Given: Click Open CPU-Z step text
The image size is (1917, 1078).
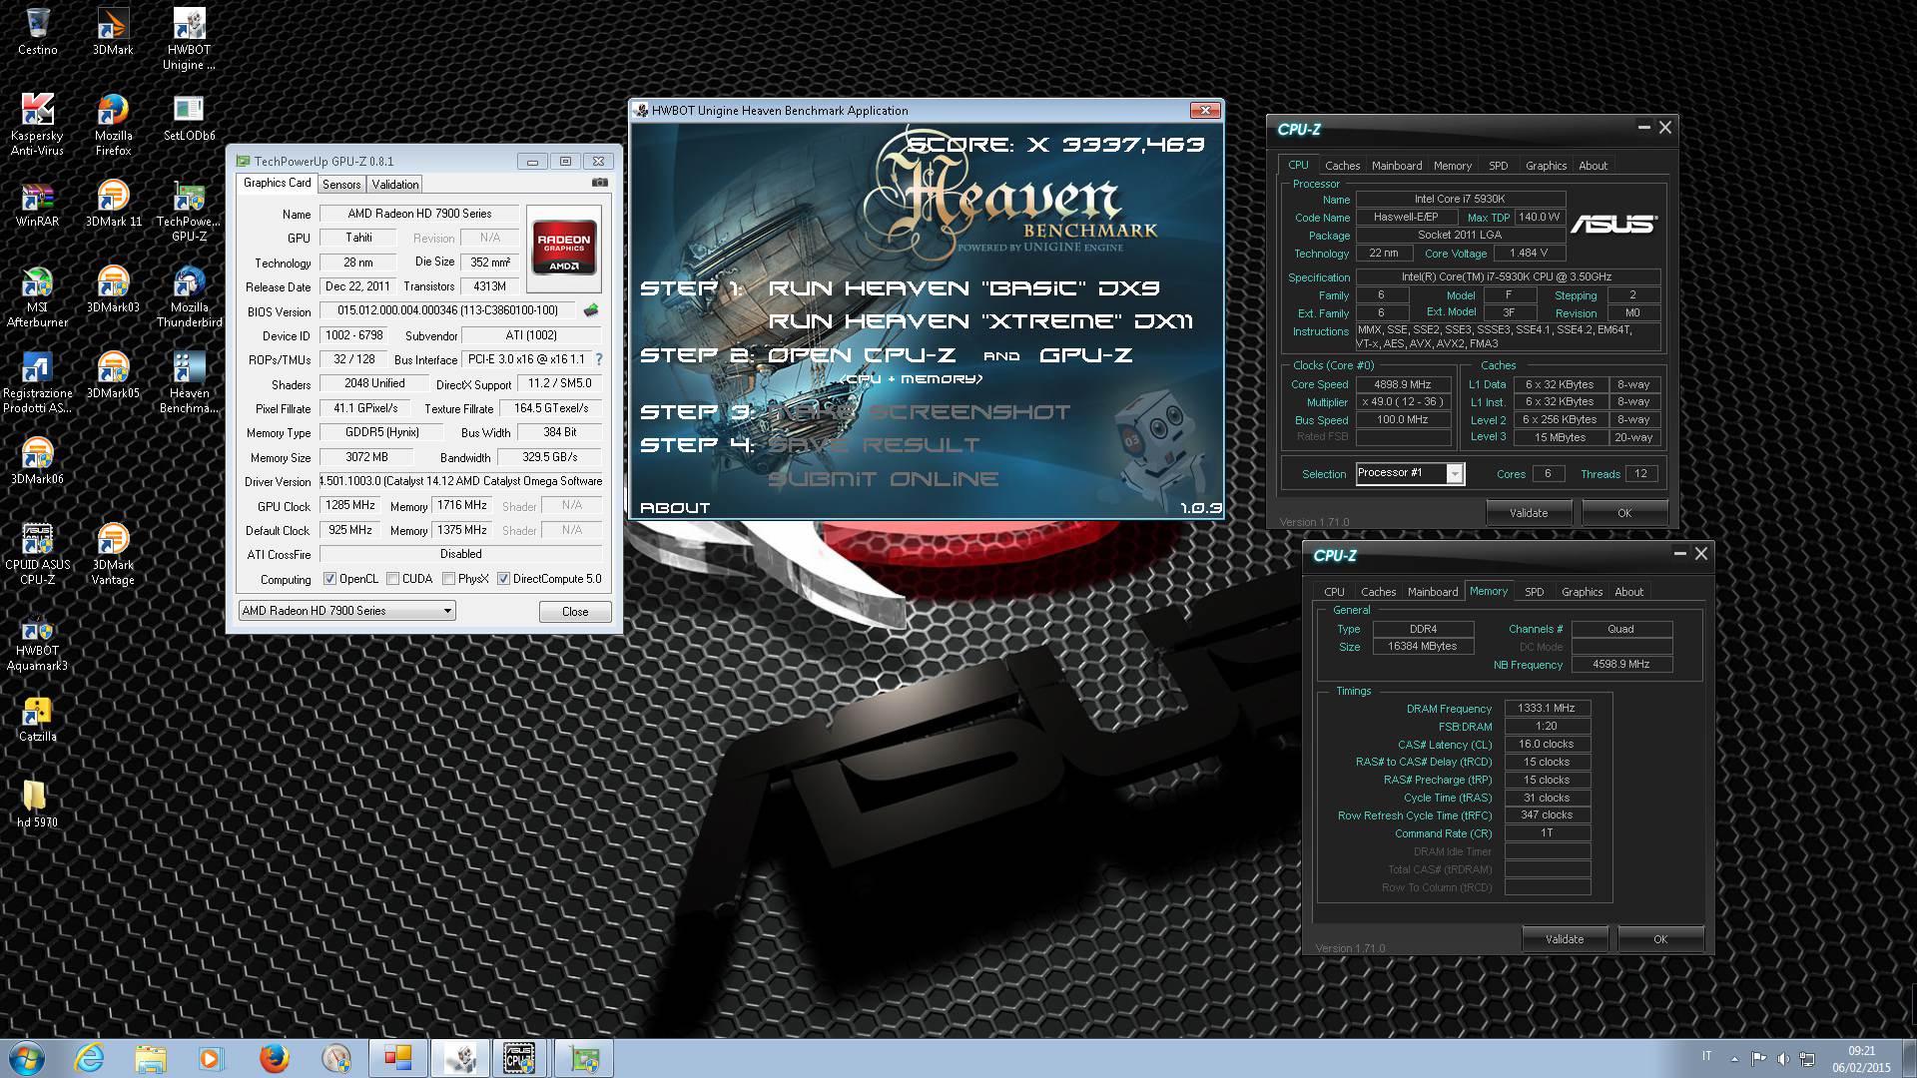Looking at the screenshot, I should (861, 355).
